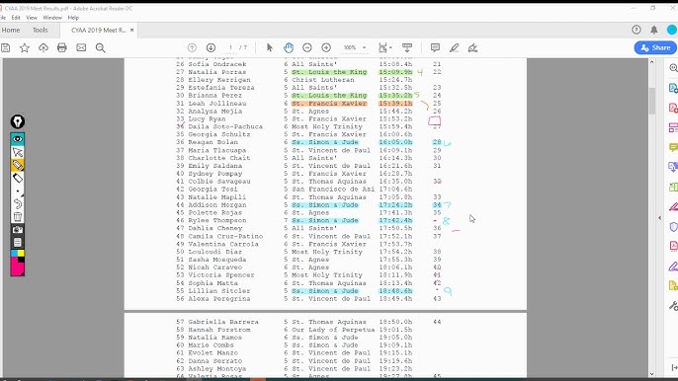678x381 pixels.
Task: Select the orange highlighter in floating toolbar
Action: (18, 165)
